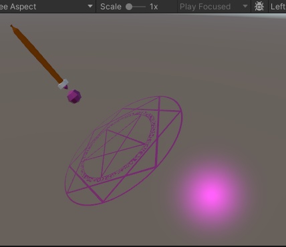Viewport: 286px width, 247px height.
Task: Click the Scale label
Action: (x=111, y=7)
